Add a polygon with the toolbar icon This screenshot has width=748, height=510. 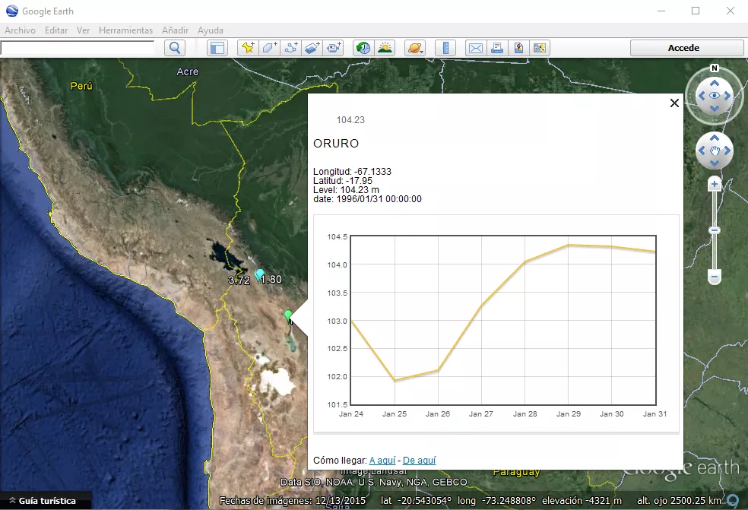pos(269,48)
